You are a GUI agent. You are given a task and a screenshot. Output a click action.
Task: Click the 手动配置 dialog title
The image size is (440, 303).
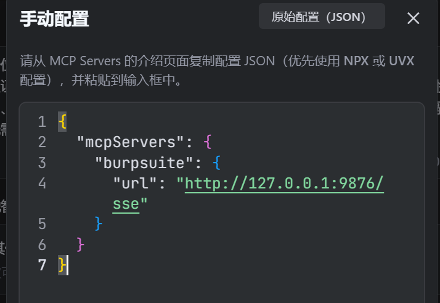[x=54, y=19]
